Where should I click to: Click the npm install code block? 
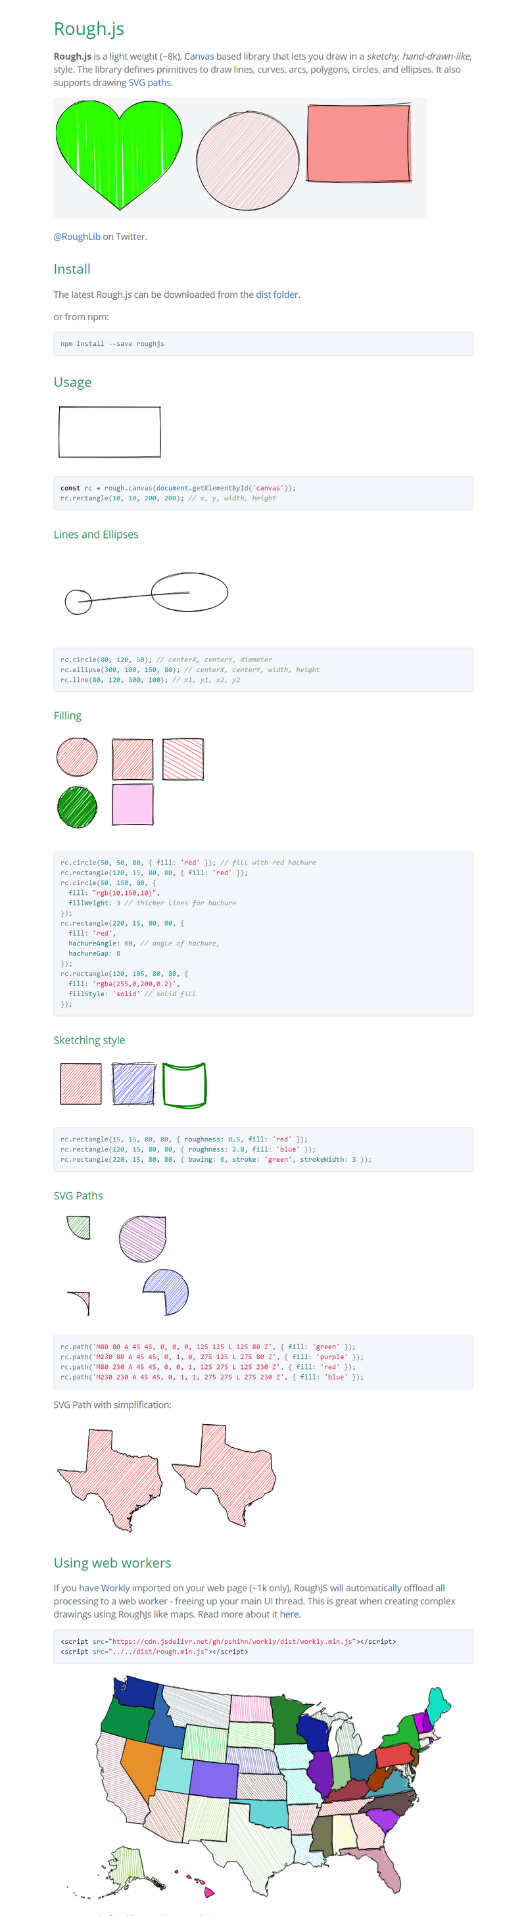tap(262, 344)
